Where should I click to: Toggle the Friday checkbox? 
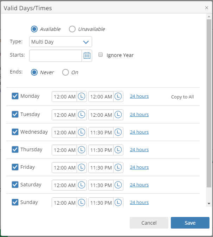[15, 167]
